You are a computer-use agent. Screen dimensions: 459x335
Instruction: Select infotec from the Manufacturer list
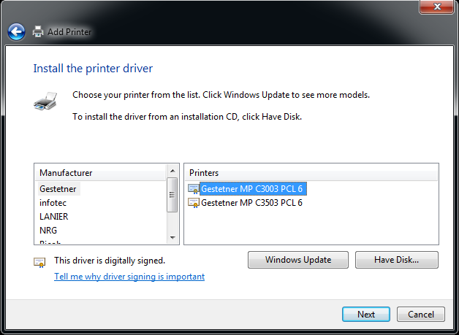(x=53, y=203)
